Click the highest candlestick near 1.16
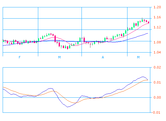Screen dimensions: 166x121 pos(142,20)
